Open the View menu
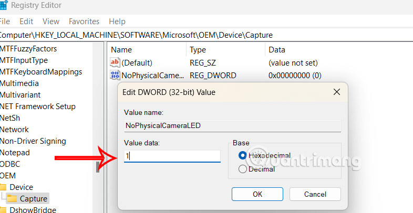 (x=51, y=22)
